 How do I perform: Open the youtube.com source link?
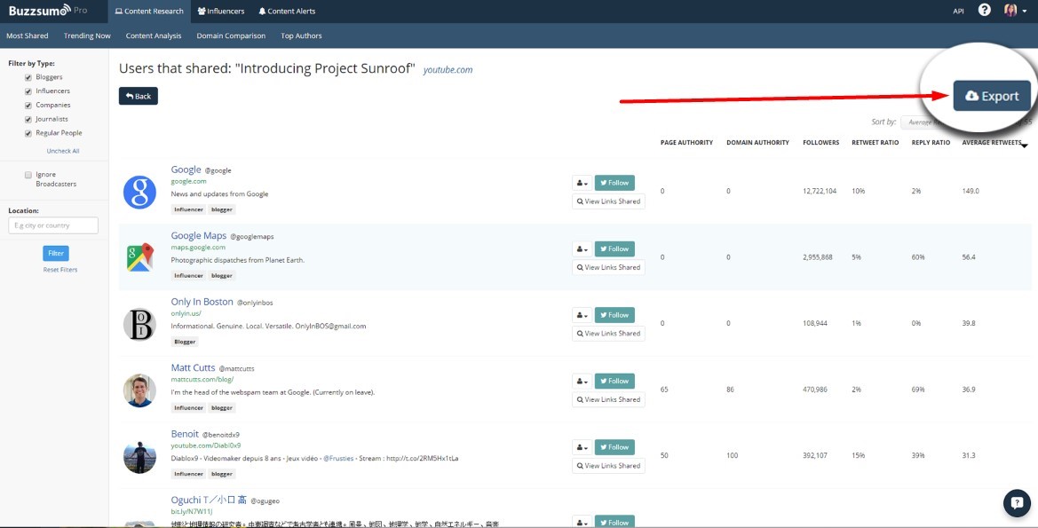tap(448, 69)
